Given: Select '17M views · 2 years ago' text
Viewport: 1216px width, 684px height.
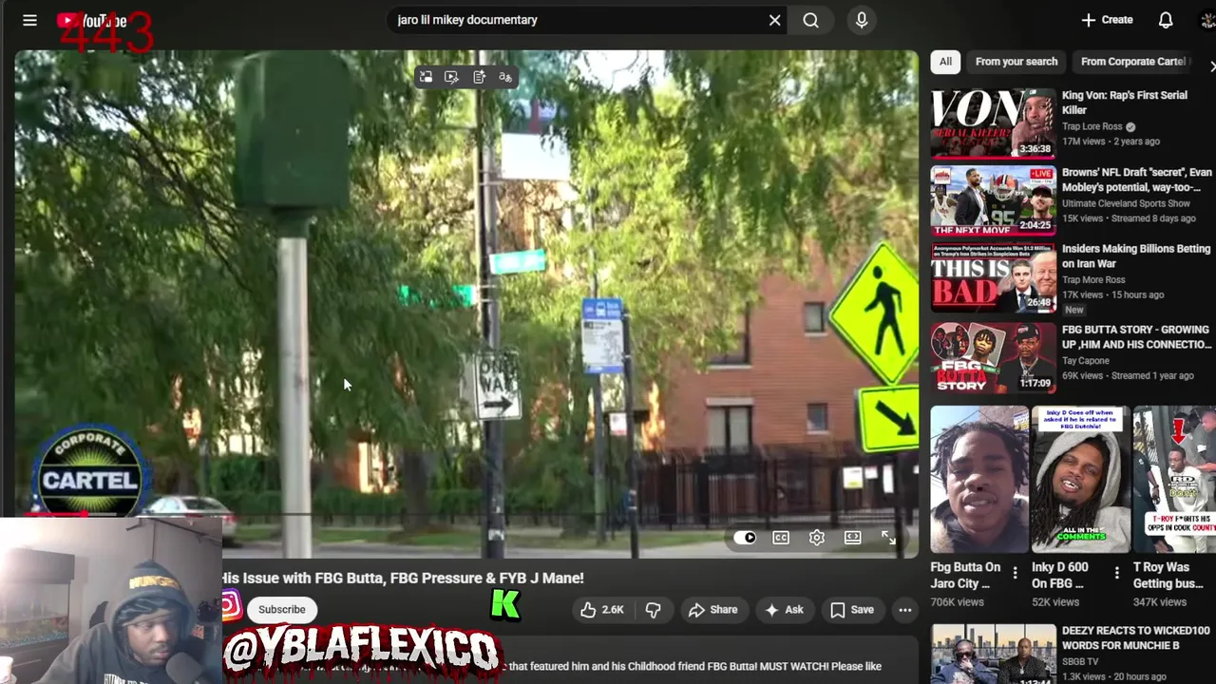Looking at the screenshot, I should (1111, 142).
